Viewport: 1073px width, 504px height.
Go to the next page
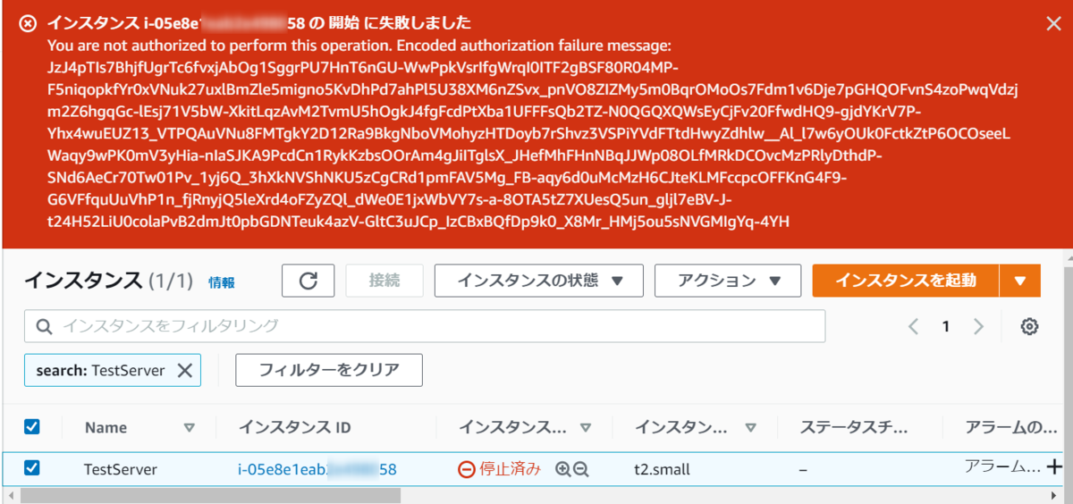978,327
